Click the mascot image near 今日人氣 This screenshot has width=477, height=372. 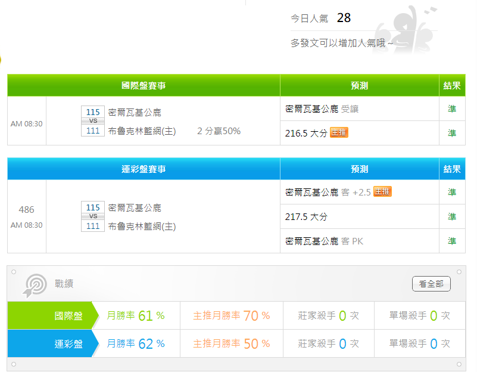point(404,30)
